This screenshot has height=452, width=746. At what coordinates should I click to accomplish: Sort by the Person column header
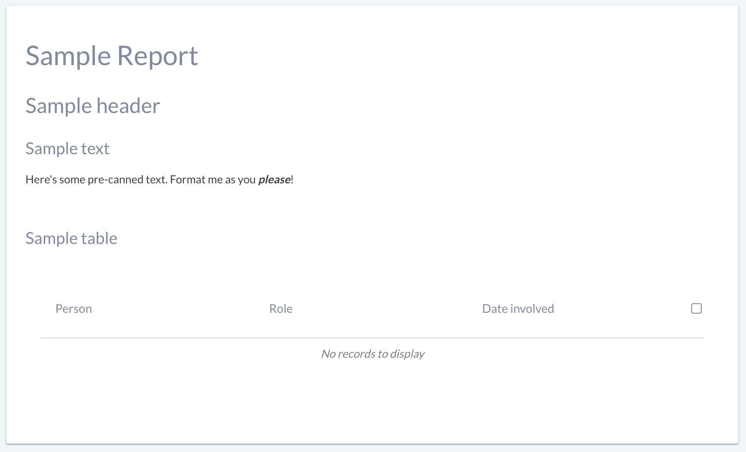pos(74,309)
